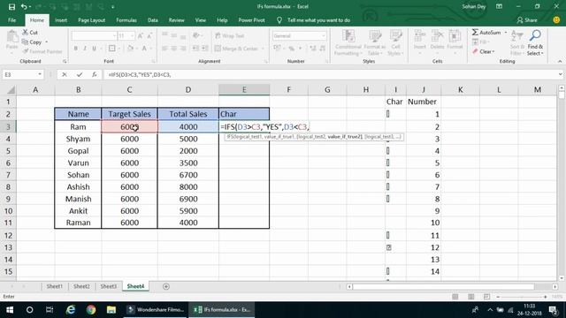The height and width of the screenshot is (318, 566).
Task: Switch to Sheet2 tab
Action: tap(81, 286)
